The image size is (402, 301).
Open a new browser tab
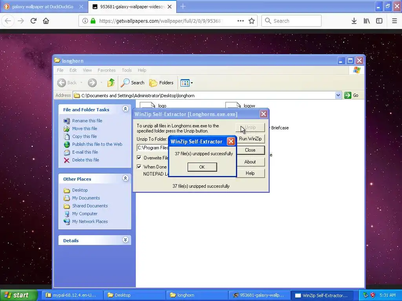[x=183, y=7]
